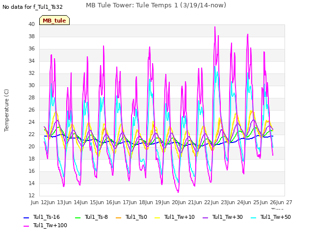
Task: Click the purple Tul1_Tw+30 legend swatch
Action: (205, 217)
